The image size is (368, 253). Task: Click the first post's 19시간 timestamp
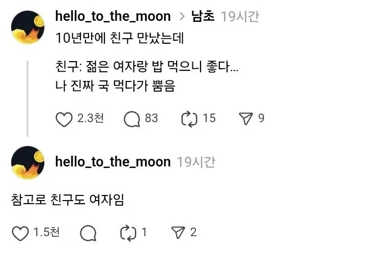[x=240, y=16]
